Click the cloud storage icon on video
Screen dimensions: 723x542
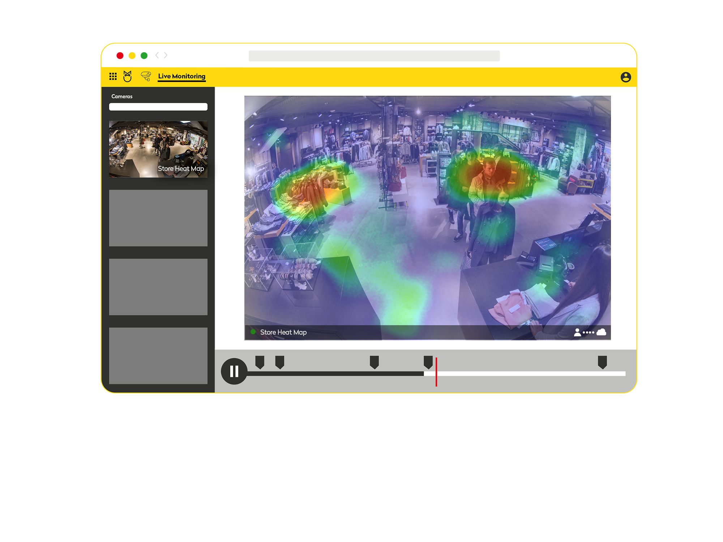tap(601, 332)
